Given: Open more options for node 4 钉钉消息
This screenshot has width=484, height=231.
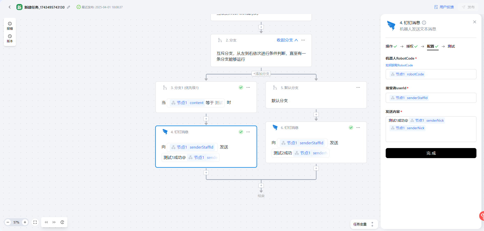Looking at the screenshot, I should click(x=248, y=132).
